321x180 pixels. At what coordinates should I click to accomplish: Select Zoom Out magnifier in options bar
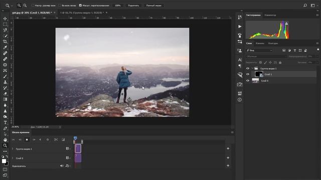coord(25,5)
